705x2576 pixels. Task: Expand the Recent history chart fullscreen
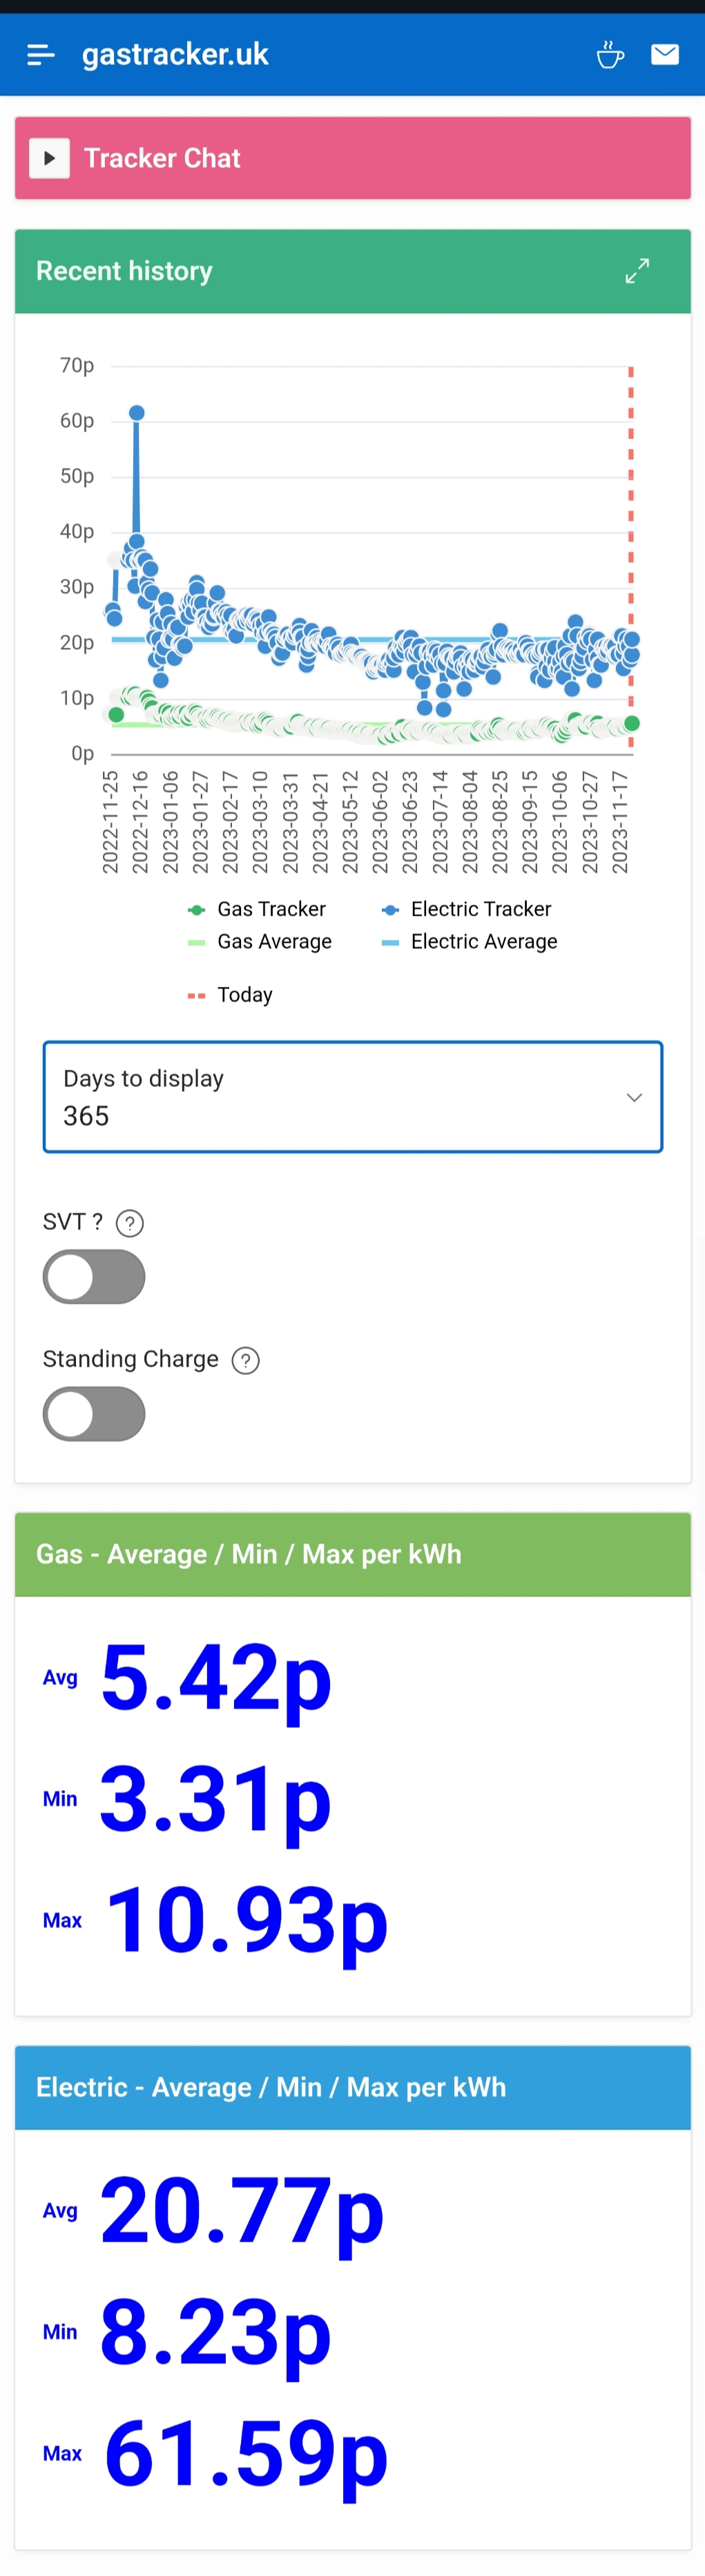click(637, 271)
